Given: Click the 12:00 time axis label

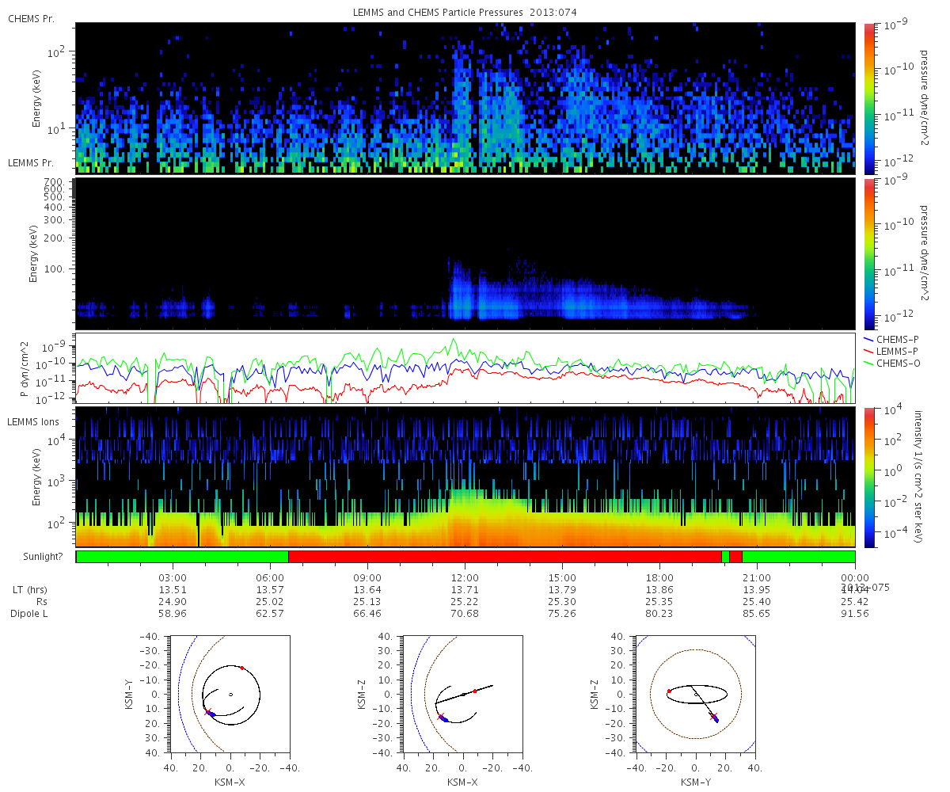Looking at the screenshot, I should (x=465, y=577).
